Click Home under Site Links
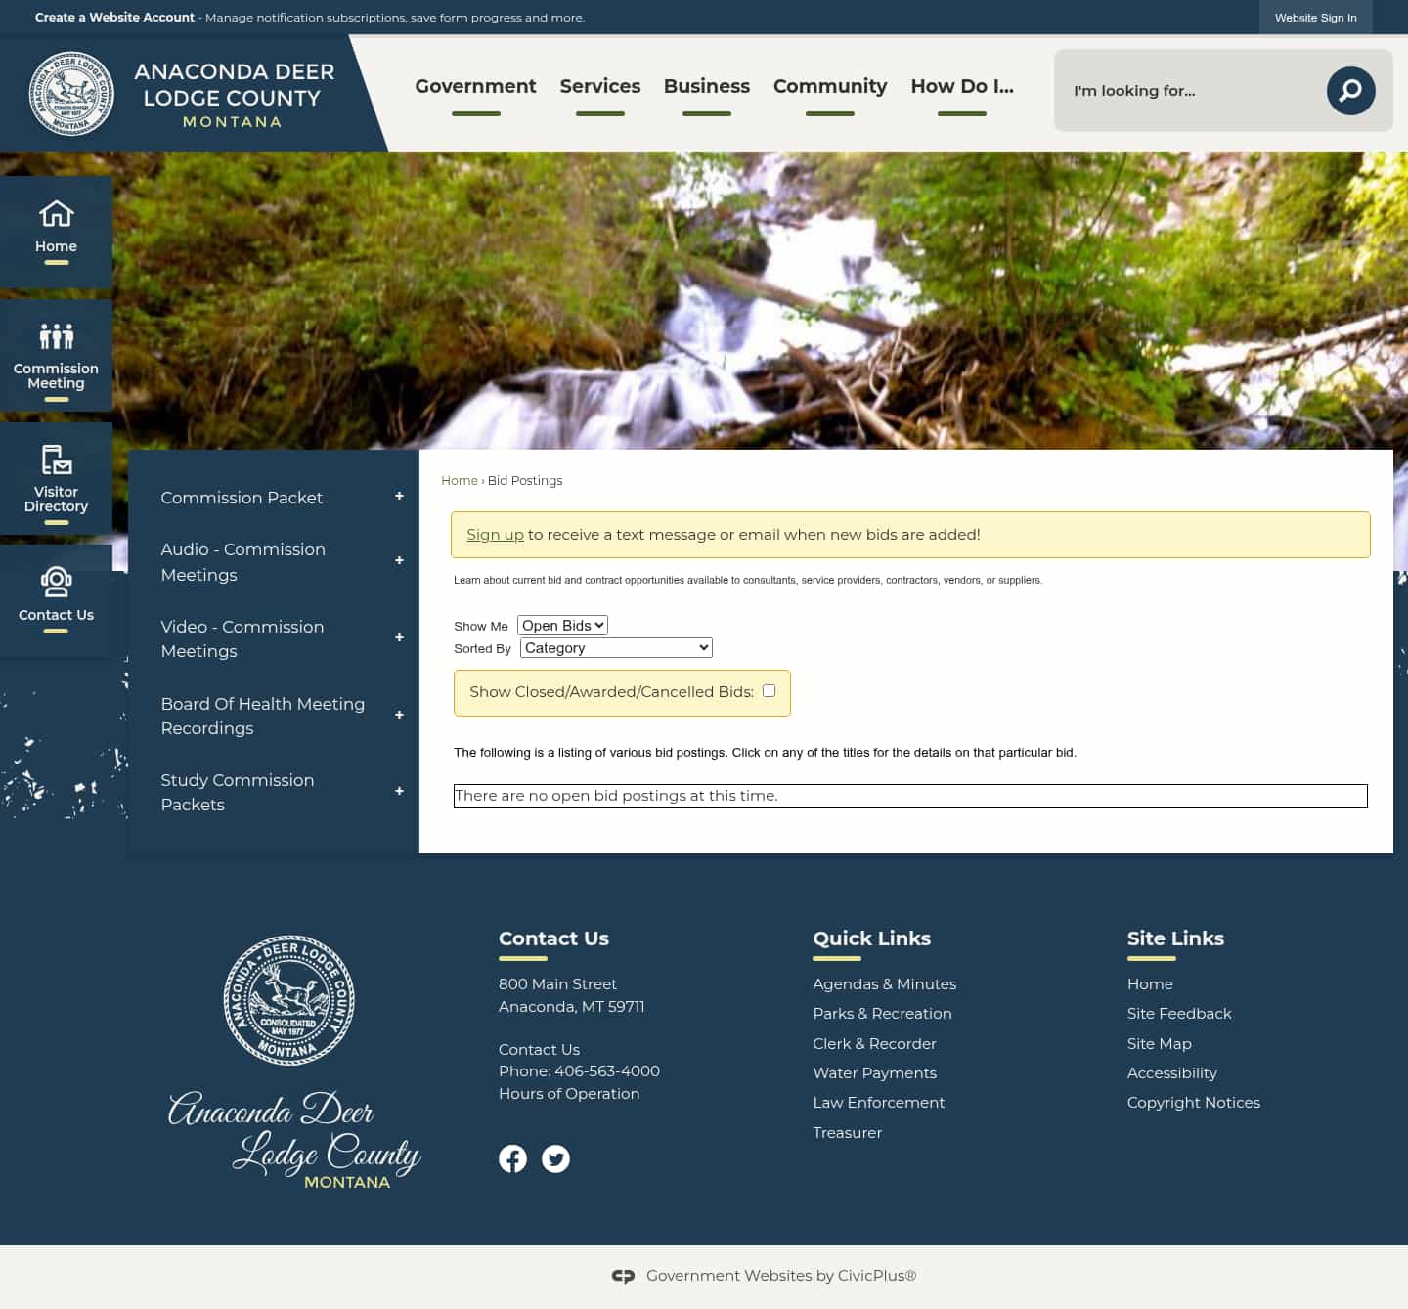This screenshot has width=1408, height=1309. point(1150,984)
